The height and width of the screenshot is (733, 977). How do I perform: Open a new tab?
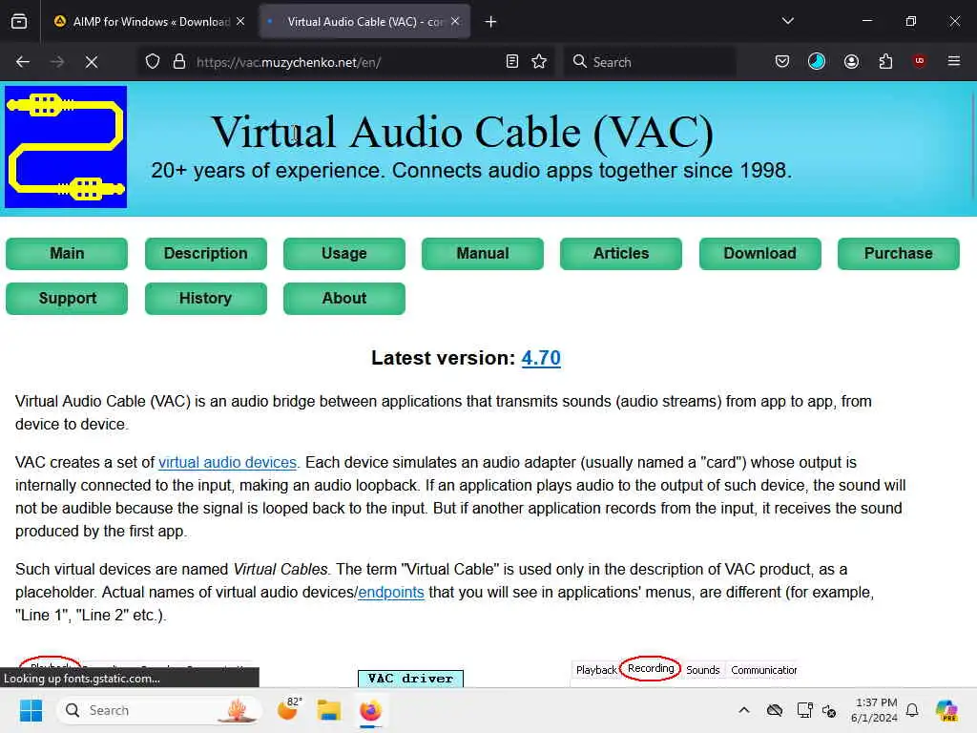[491, 22]
